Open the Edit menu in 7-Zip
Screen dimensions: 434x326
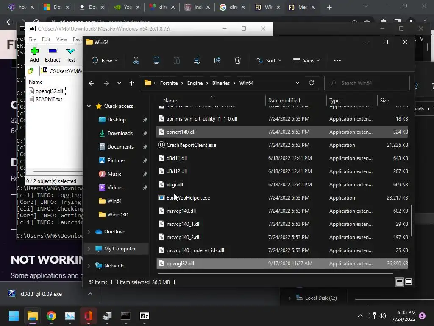46,39
